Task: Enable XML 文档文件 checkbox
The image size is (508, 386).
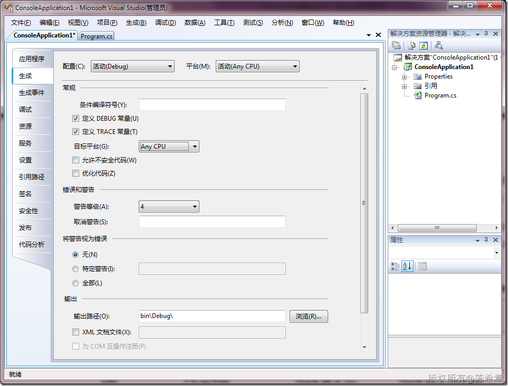Action: pyautogui.click(x=75, y=332)
